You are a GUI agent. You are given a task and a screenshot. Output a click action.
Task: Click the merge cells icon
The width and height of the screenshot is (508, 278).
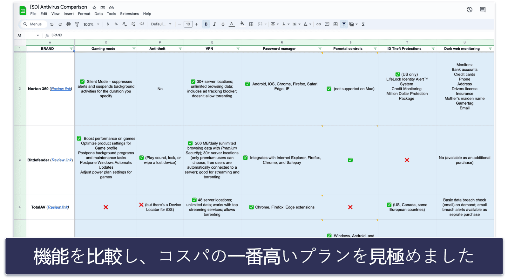pos(260,24)
